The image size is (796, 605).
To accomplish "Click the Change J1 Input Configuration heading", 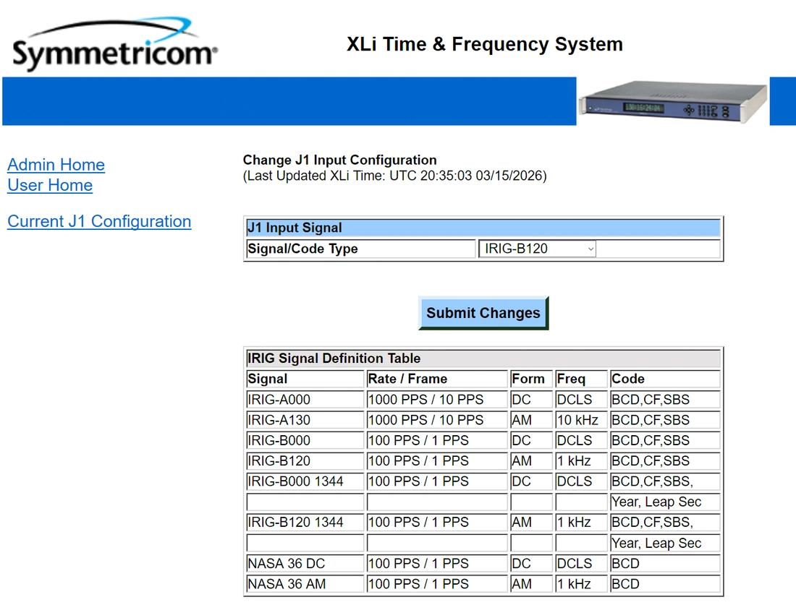I will (x=339, y=160).
